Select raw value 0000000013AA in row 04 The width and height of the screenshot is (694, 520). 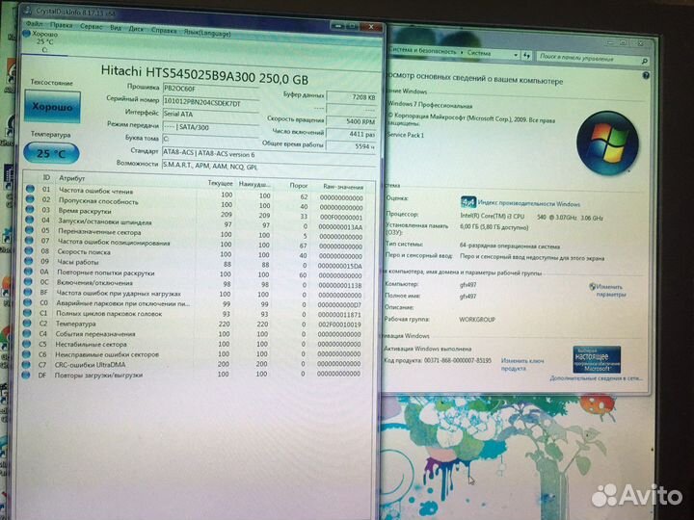pyautogui.click(x=340, y=227)
